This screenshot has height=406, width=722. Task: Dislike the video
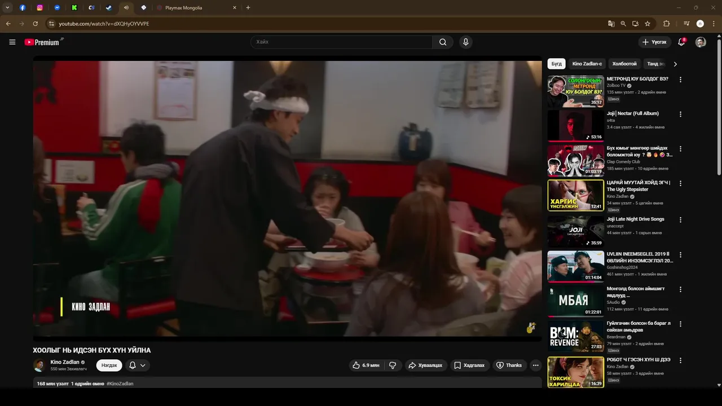coord(393,365)
